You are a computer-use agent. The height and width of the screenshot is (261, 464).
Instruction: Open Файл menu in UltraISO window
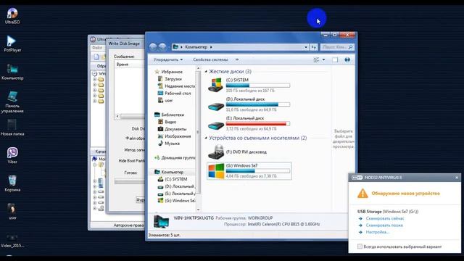[x=96, y=48]
